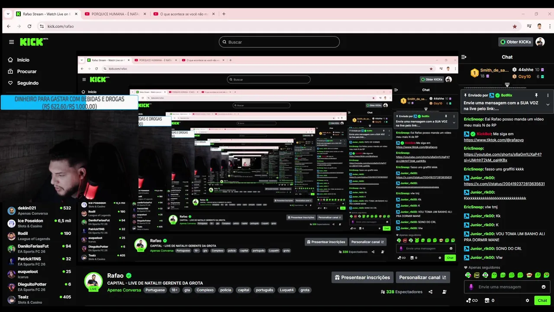Viewport: 554px width, 312px height.
Task: Click the KICK logo
Action: click(x=34, y=42)
